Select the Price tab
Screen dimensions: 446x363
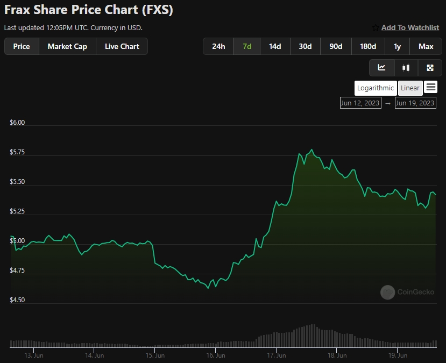(x=22, y=46)
